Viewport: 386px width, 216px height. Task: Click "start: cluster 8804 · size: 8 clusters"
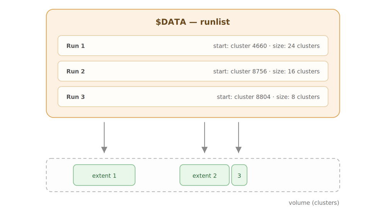point(268,97)
